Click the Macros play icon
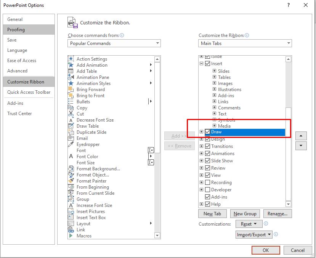 pos(71,236)
